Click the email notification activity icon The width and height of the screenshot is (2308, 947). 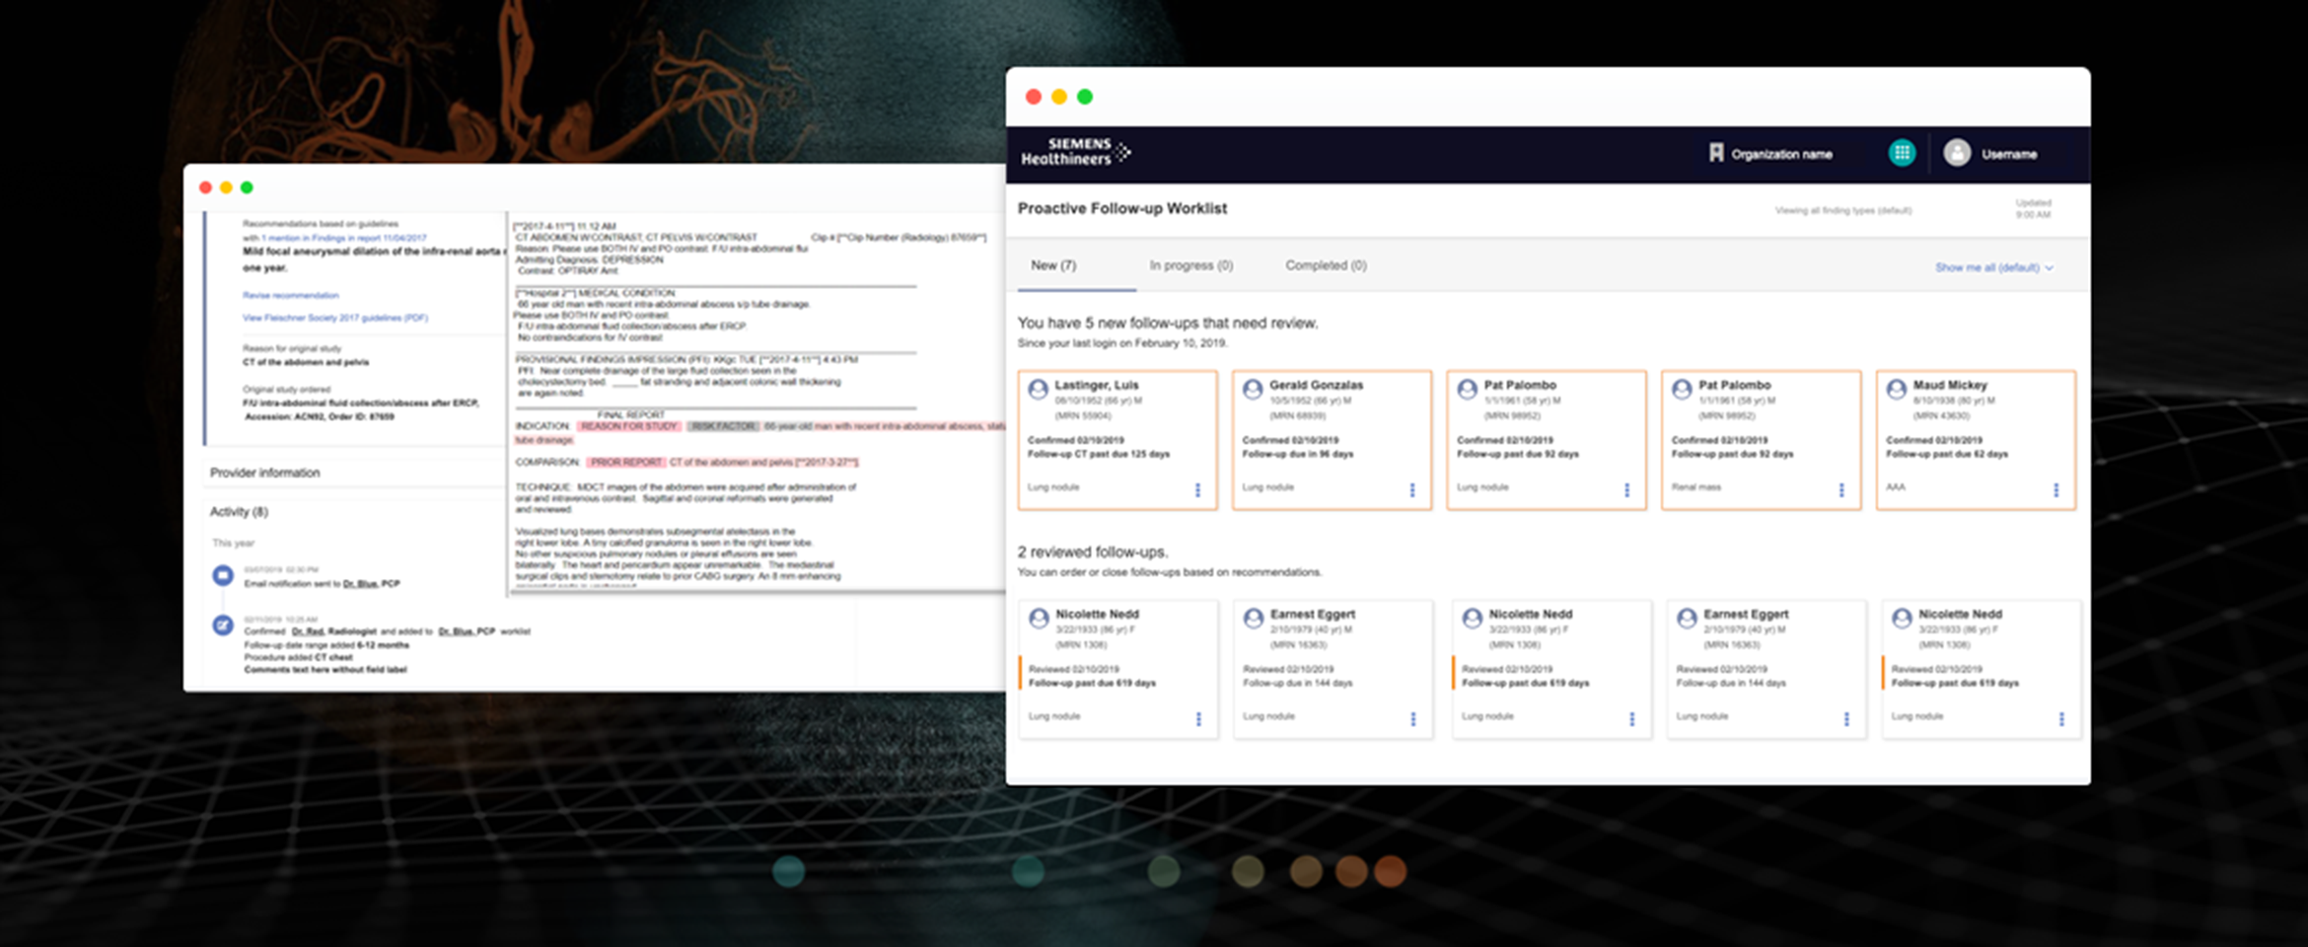(223, 575)
